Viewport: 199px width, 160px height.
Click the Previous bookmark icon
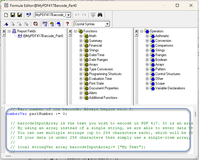click(19, 24)
